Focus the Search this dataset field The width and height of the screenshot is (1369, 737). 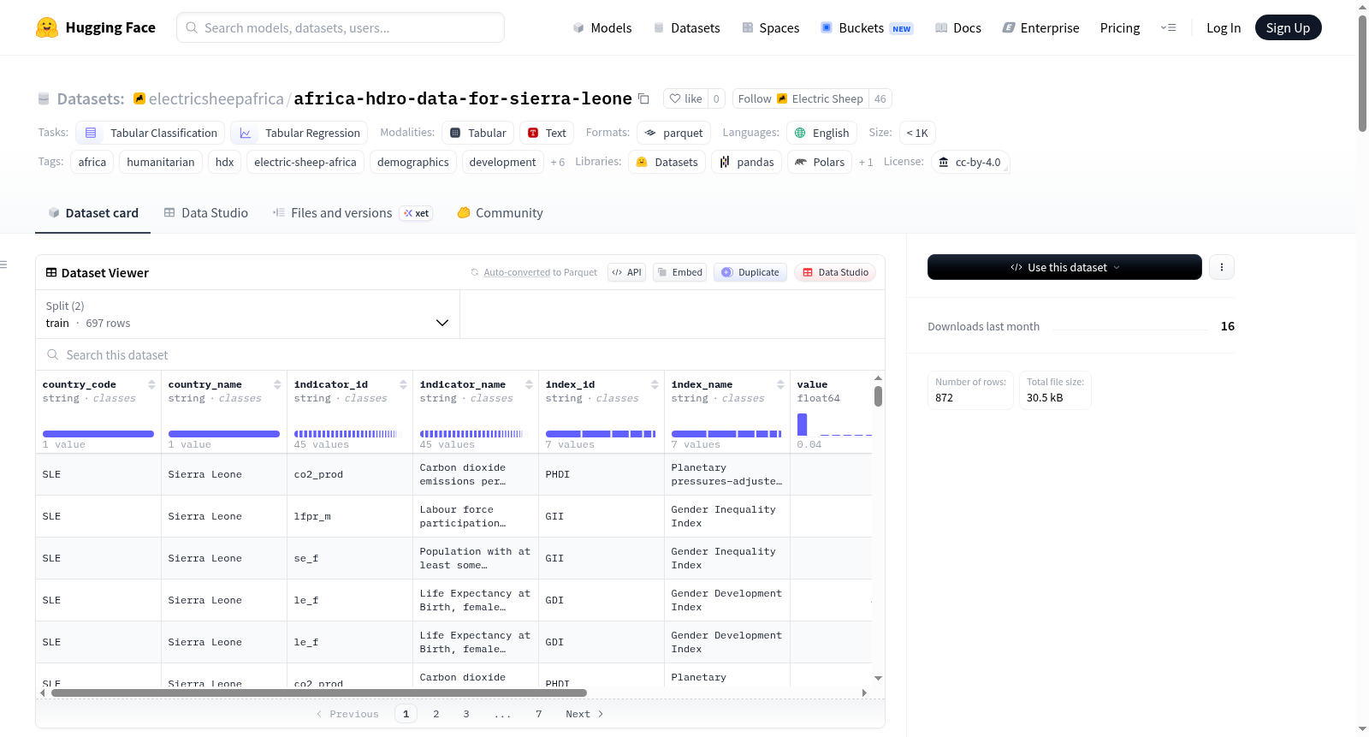[460, 354]
